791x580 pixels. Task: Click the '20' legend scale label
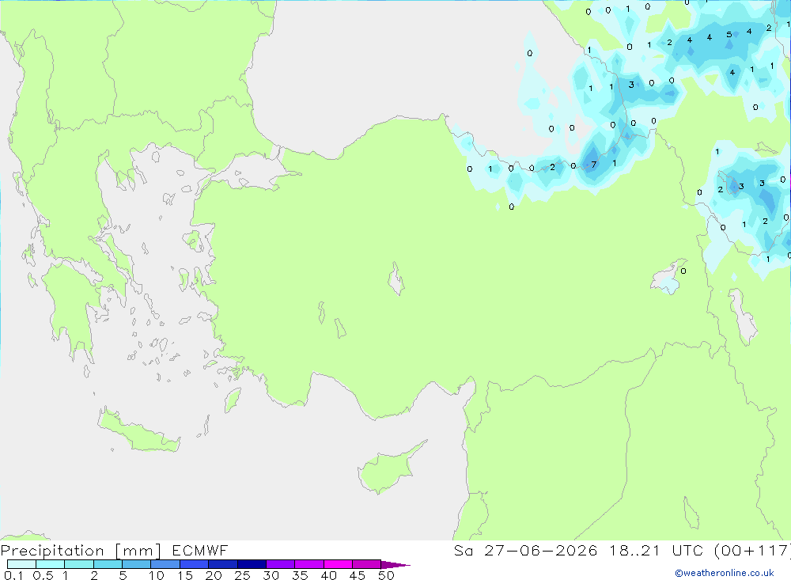(214, 575)
